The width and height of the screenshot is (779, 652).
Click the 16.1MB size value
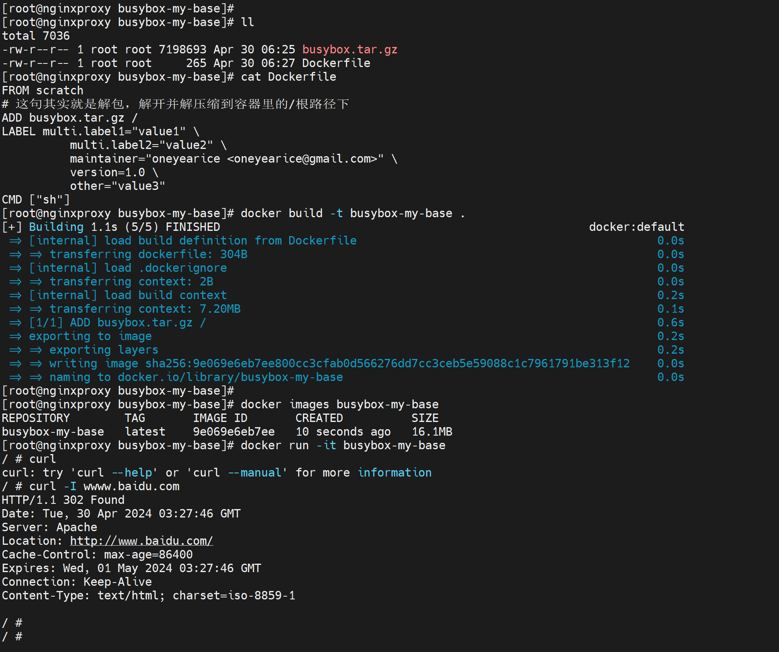coord(432,432)
